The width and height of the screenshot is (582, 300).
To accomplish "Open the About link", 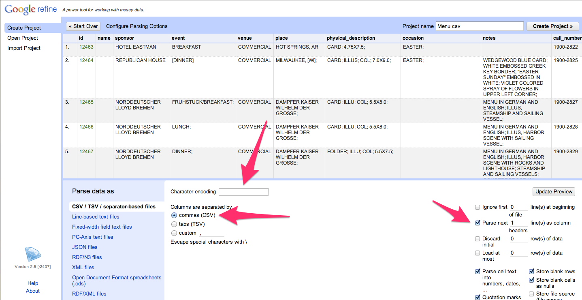I will click(x=33, y=291).
